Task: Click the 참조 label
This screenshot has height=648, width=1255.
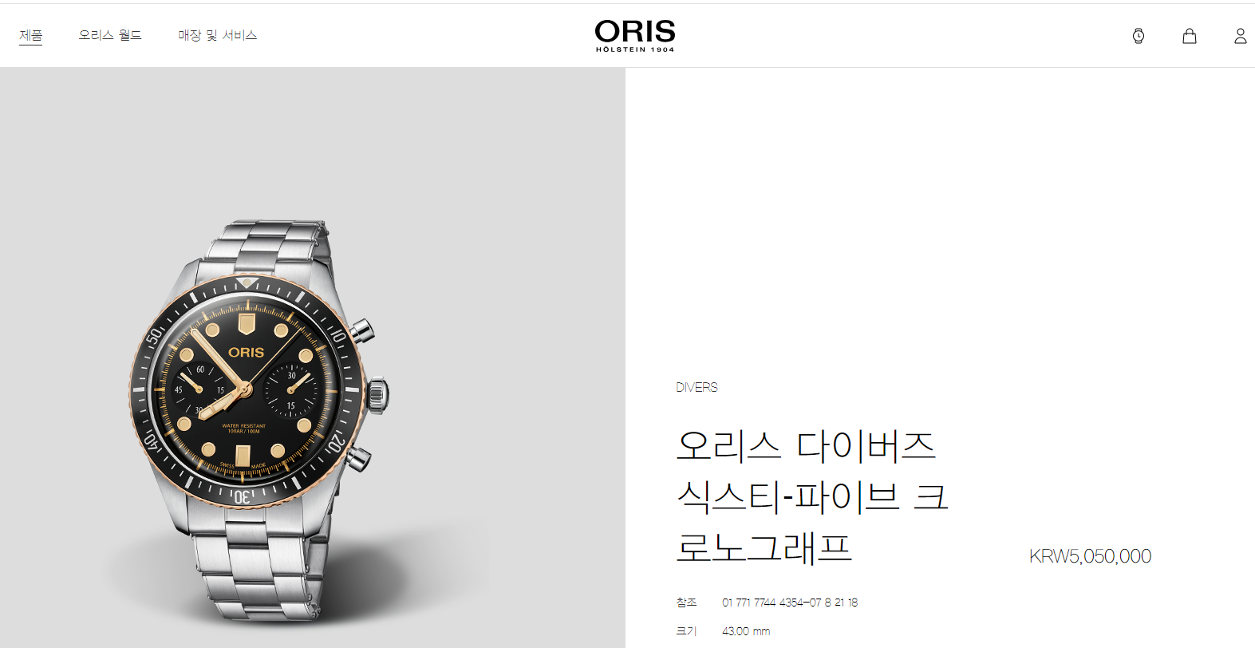Action: coord(686,603)
